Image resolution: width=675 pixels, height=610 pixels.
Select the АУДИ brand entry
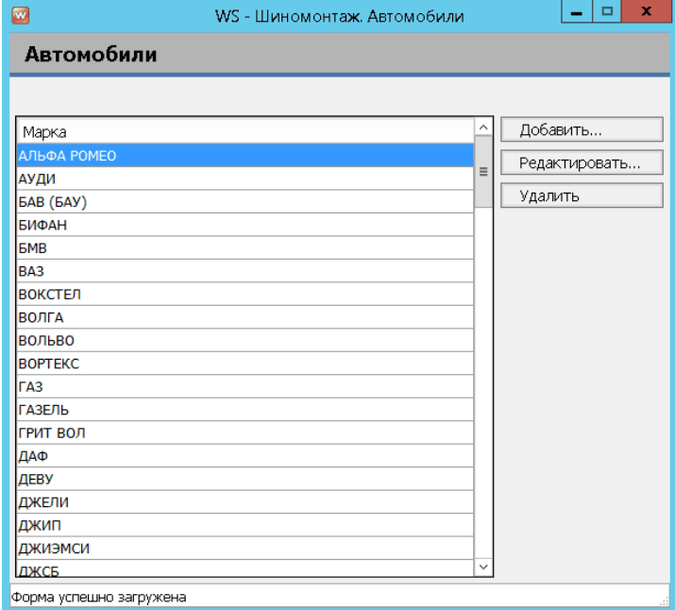(x=245, y=178)
